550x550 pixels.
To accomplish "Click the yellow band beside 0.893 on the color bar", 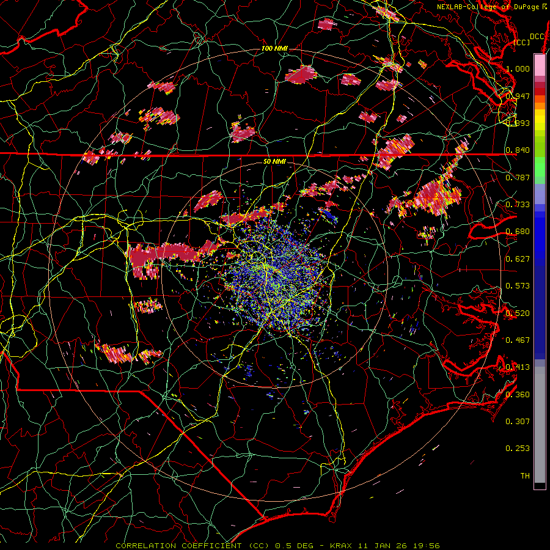I will [540, 122].
